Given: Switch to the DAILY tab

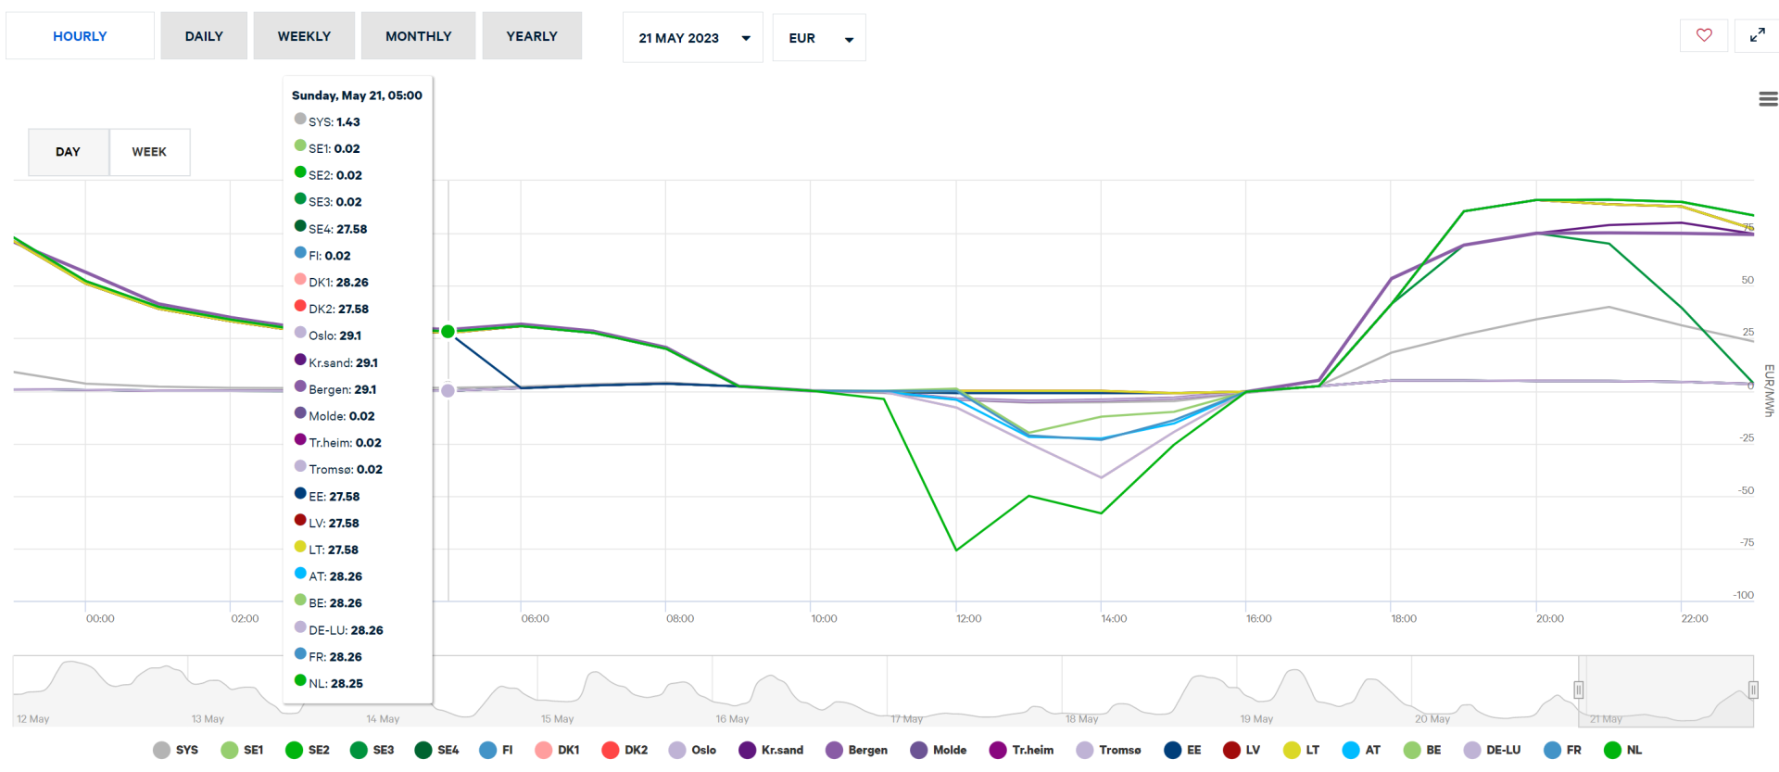Looking at the screenshot, I should pyautogui.click(x=204, y=36).
